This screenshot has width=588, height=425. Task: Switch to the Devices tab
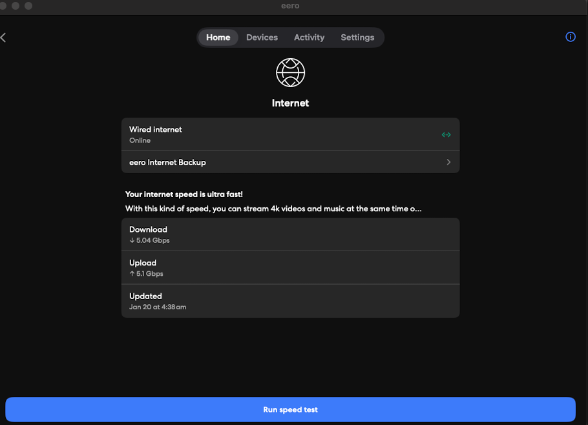pyautogui.click(x=262, y=37)
